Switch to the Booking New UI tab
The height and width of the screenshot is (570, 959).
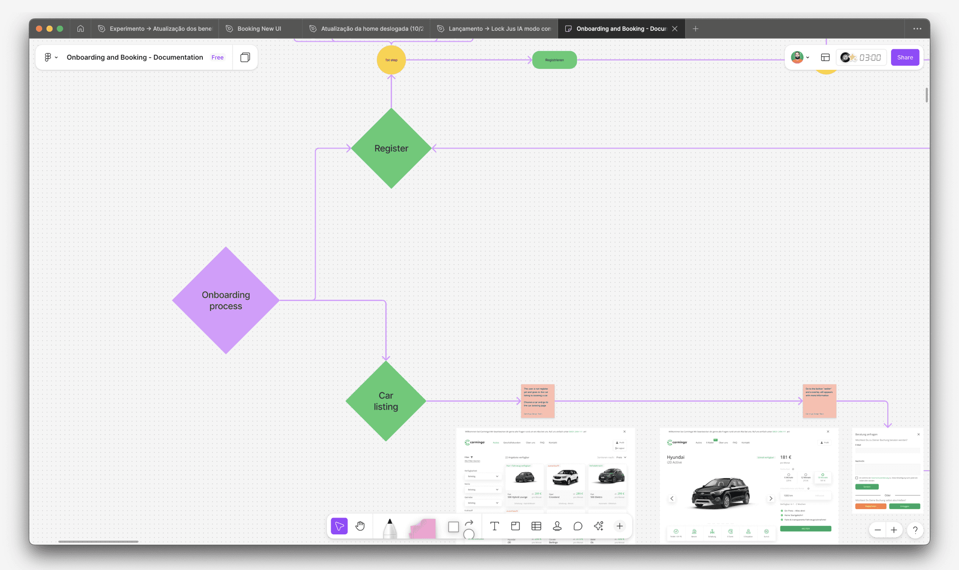[259, 29]
